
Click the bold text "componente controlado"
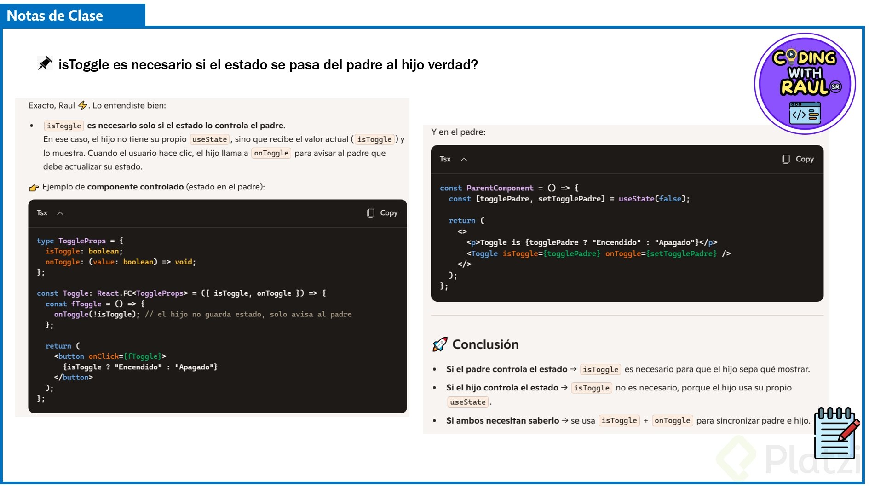[x=135, y=187]
